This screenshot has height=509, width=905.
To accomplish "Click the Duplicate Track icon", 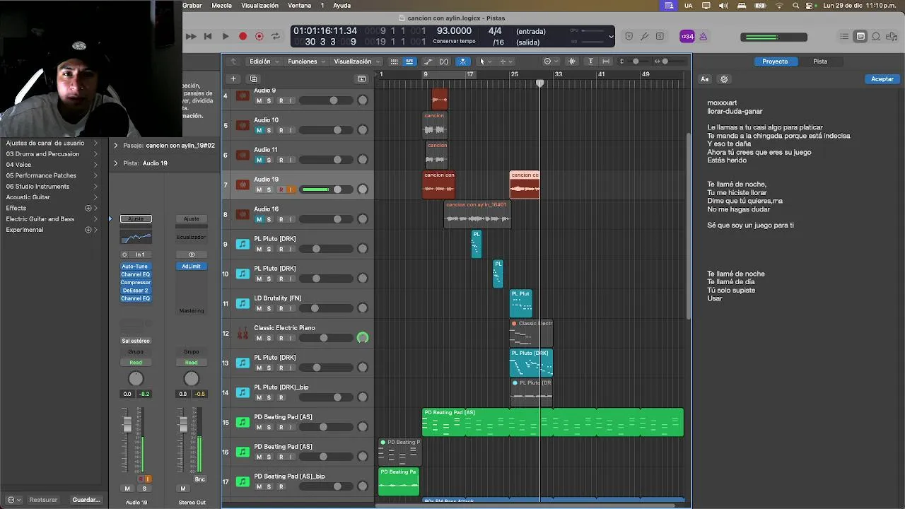I will [x=254, y=78].
